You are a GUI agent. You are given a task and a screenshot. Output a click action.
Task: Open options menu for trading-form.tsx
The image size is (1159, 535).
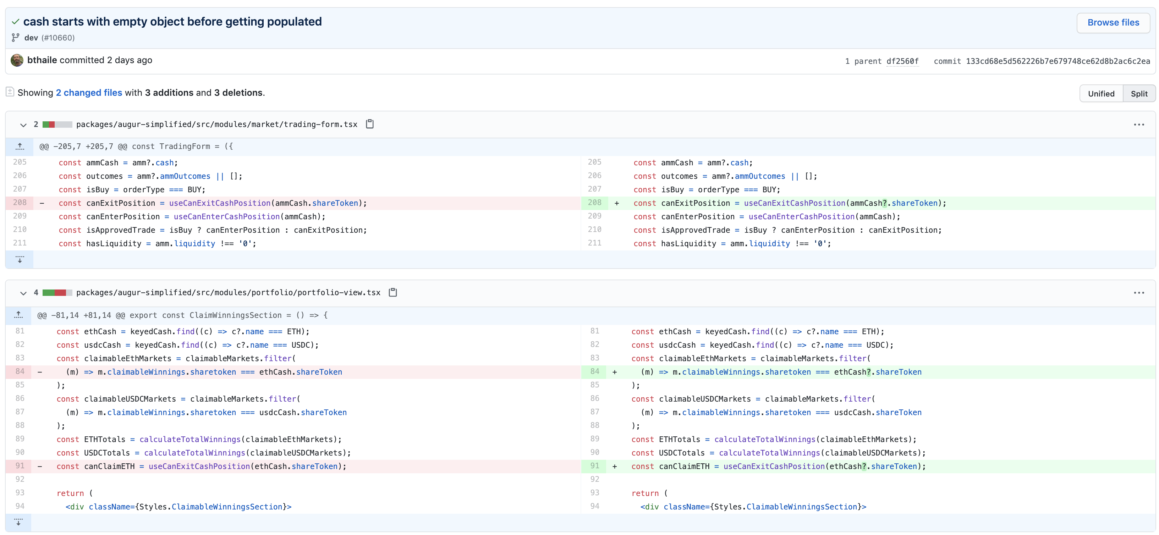pyautogui.click(x=1138, y=125)
